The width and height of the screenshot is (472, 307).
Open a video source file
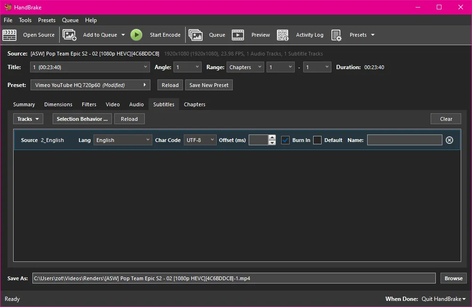[x=33, y=35]
